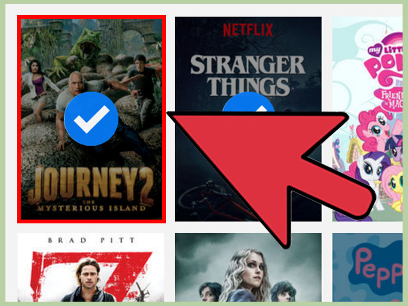Click the pink Peppa lettering
The width and height of the screenshot is (408, 306).
(379, 266)
